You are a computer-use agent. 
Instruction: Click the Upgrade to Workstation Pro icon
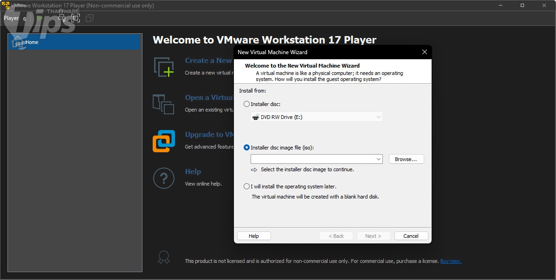coord(164,141)
